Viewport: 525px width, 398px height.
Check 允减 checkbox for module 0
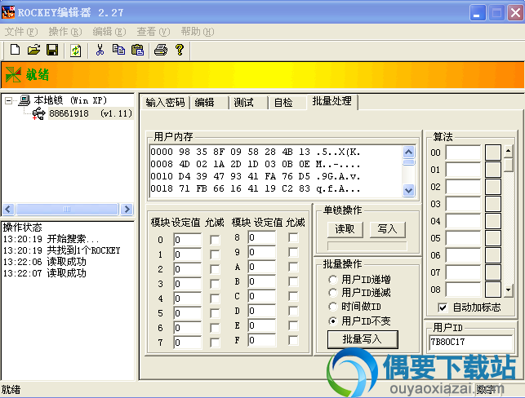[x=215, y=240]
